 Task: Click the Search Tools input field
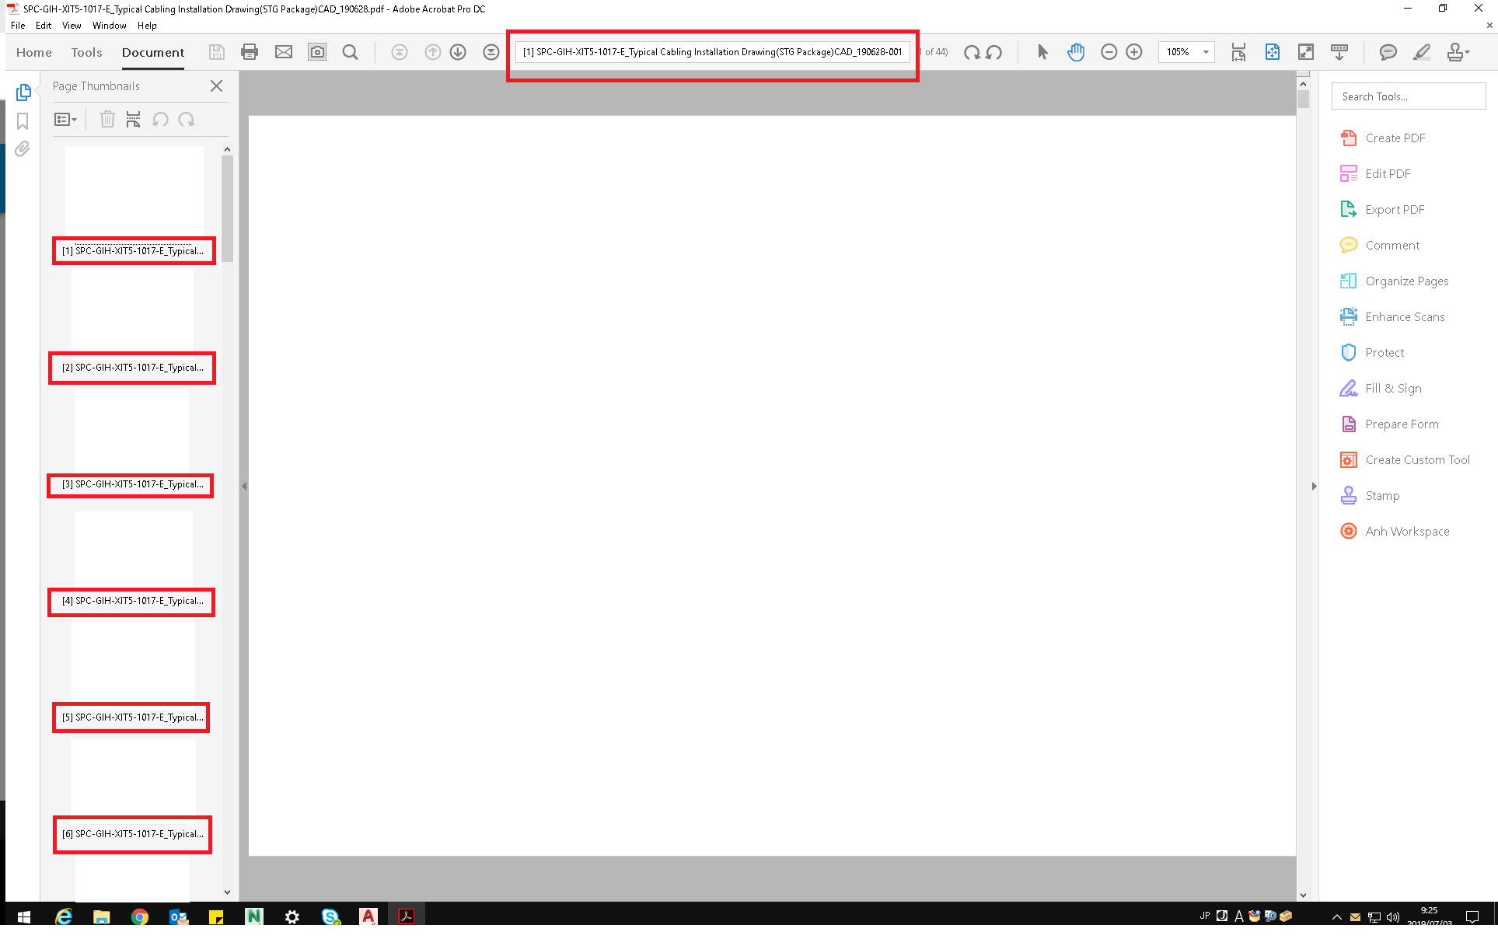pos(1408,96)
